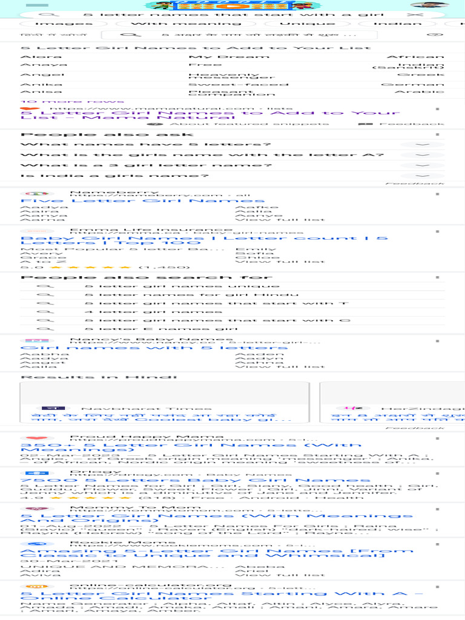Open People also search for options menu
Screen dimensions: 465x620
coord(437,277)
